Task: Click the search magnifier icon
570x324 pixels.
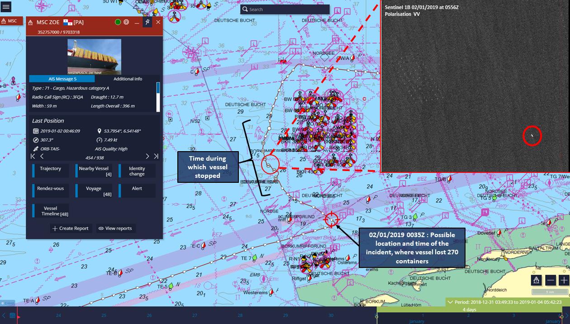Action: (245, 10)
